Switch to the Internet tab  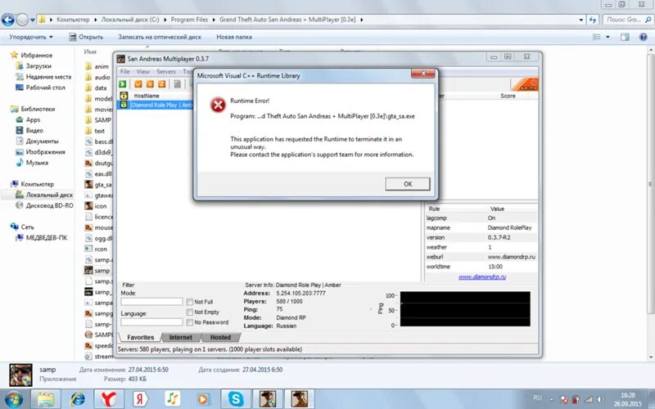180,337
